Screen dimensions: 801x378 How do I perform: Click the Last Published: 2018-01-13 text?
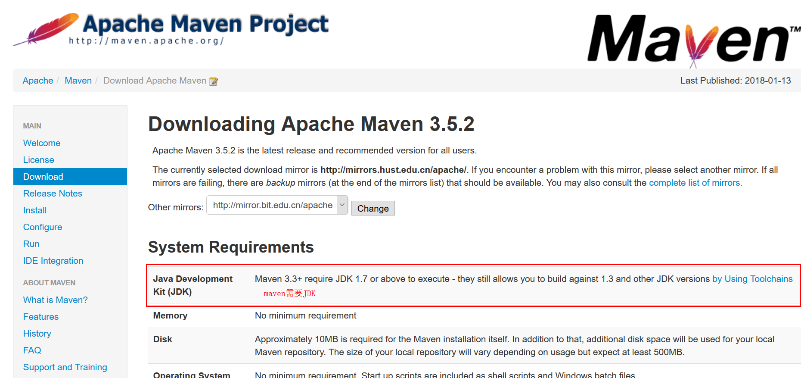click(736, 81)
